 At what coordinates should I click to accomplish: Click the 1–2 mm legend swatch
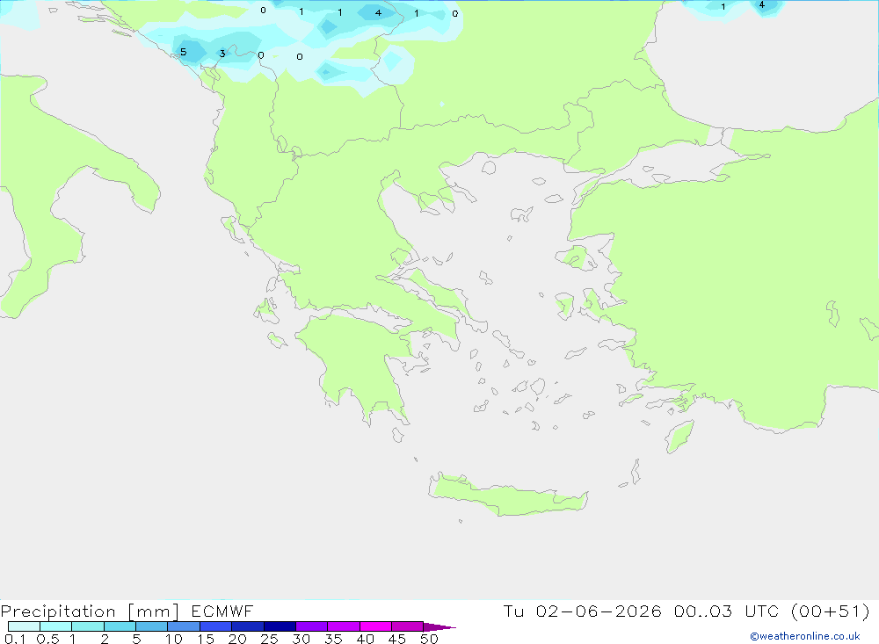point(88,626)
